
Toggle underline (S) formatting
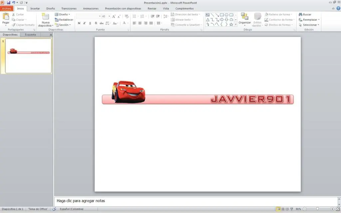90,23
